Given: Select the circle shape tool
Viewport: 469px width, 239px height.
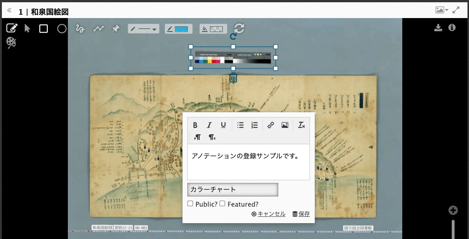Looking at the screenshot, I should click(x=62, y=29).
